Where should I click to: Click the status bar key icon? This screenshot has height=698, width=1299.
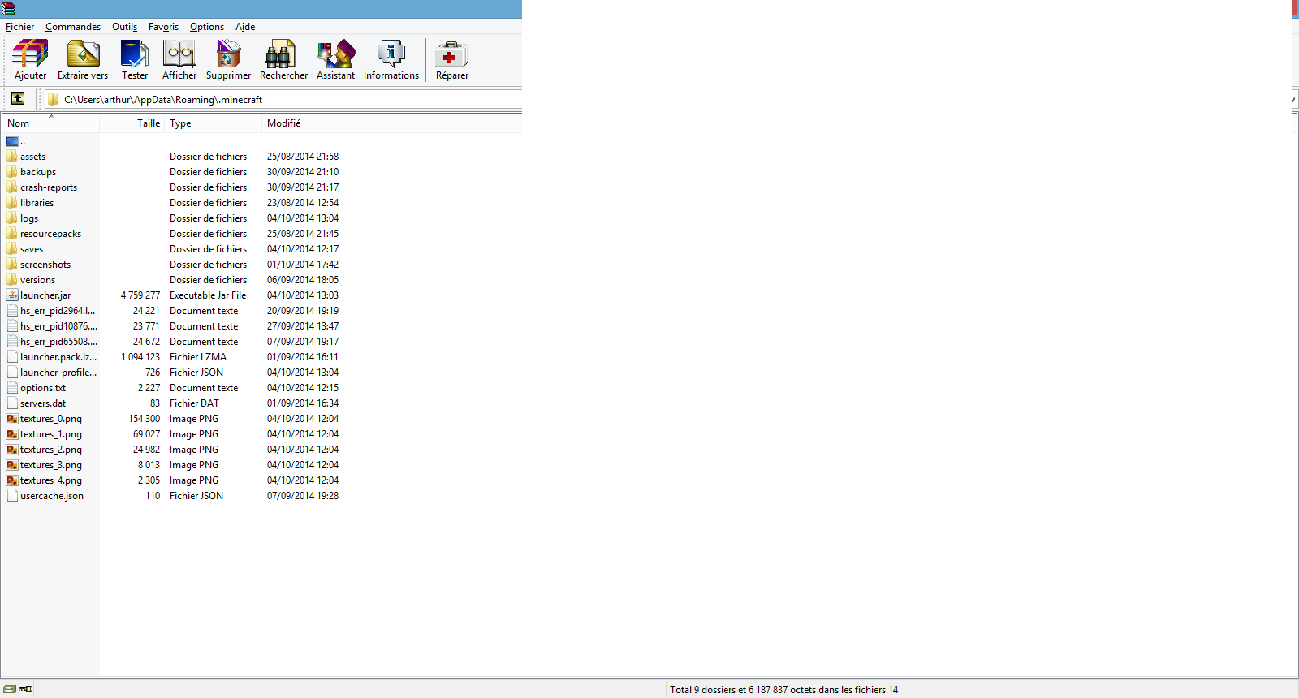(25, 689)
